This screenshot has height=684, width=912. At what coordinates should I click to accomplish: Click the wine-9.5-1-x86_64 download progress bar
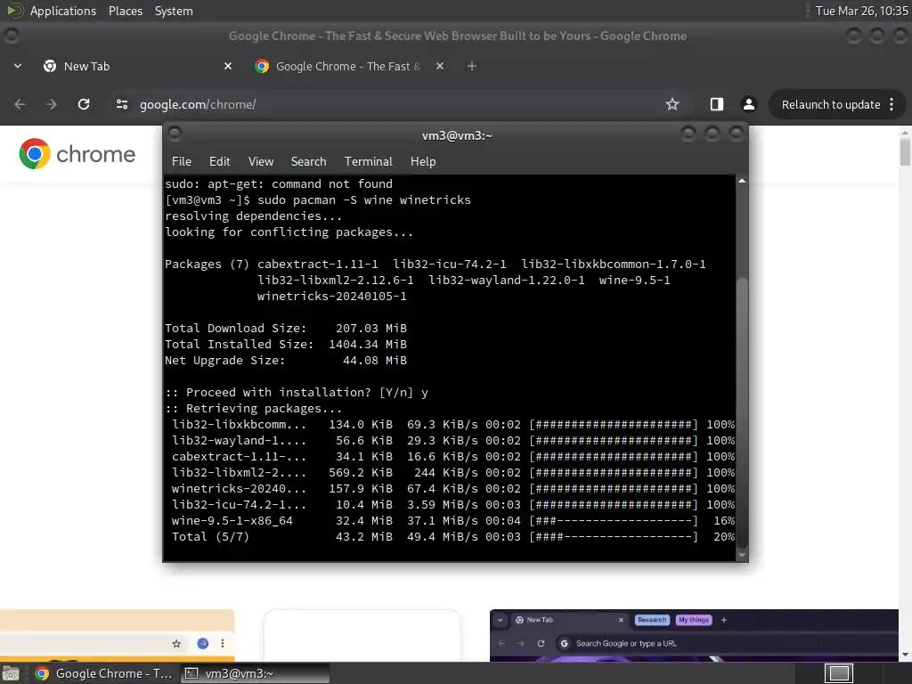[613, 520]
